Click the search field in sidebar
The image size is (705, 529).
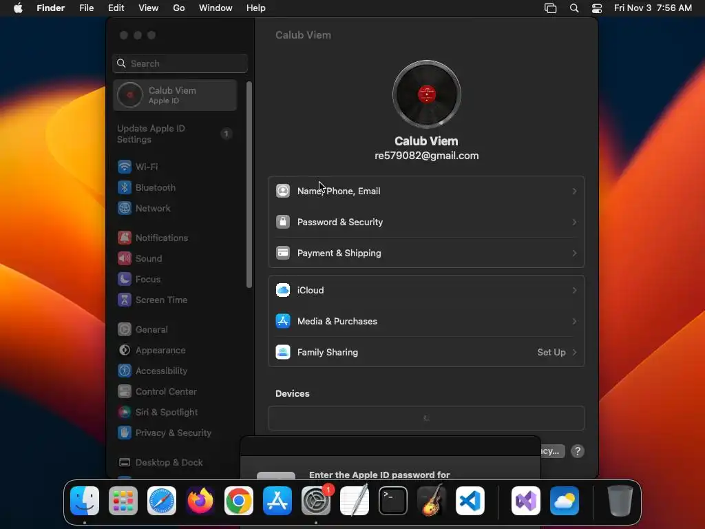point(180,63)
